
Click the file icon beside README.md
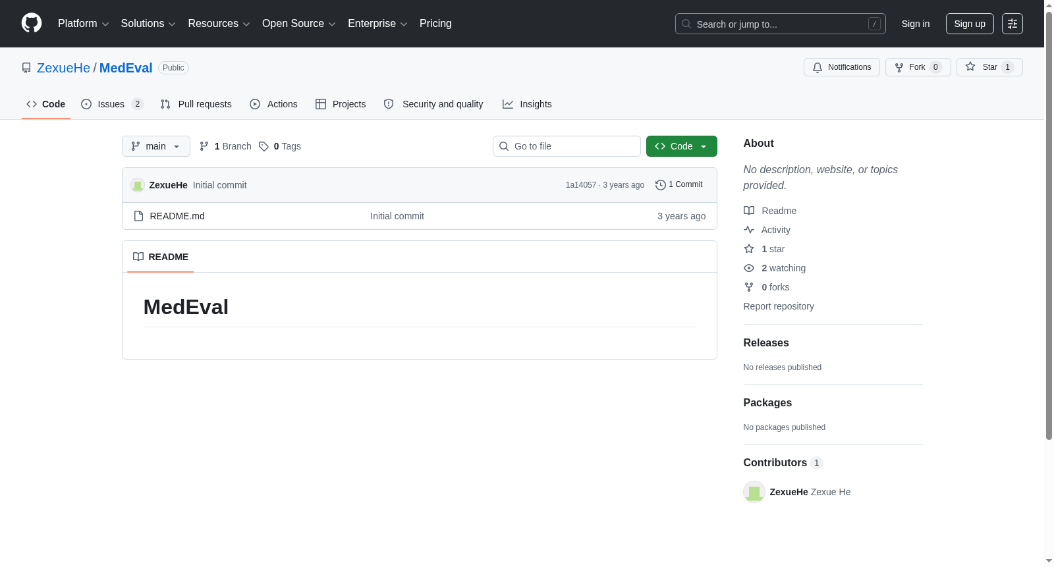point(138,216)
